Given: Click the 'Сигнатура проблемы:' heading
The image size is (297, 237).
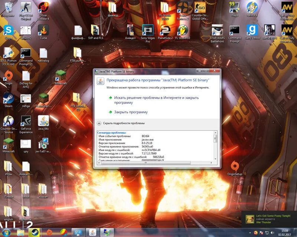Looking at the screenshot, I should (112, 133).
